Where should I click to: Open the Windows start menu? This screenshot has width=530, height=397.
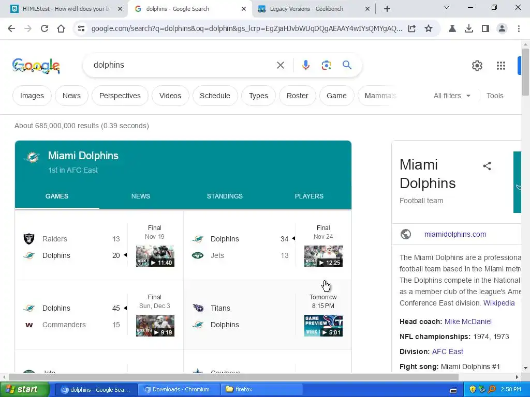click(x=25, y=390)
